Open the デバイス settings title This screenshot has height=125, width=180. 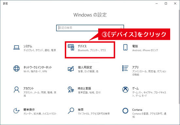[x=82, y=46]
